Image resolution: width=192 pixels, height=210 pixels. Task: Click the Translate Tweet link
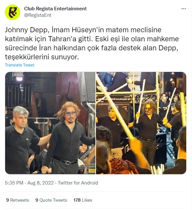pos(20,65)
